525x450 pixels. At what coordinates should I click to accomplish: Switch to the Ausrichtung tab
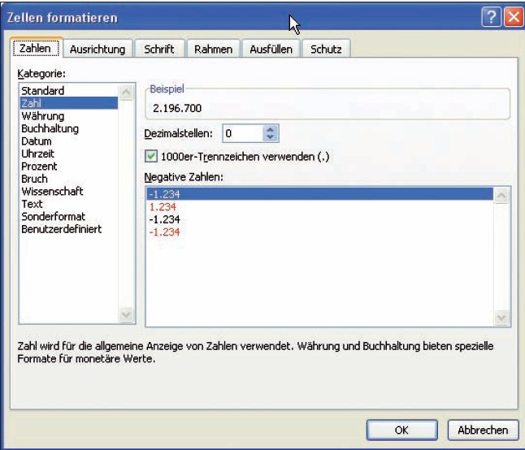[x=98, y=50]
